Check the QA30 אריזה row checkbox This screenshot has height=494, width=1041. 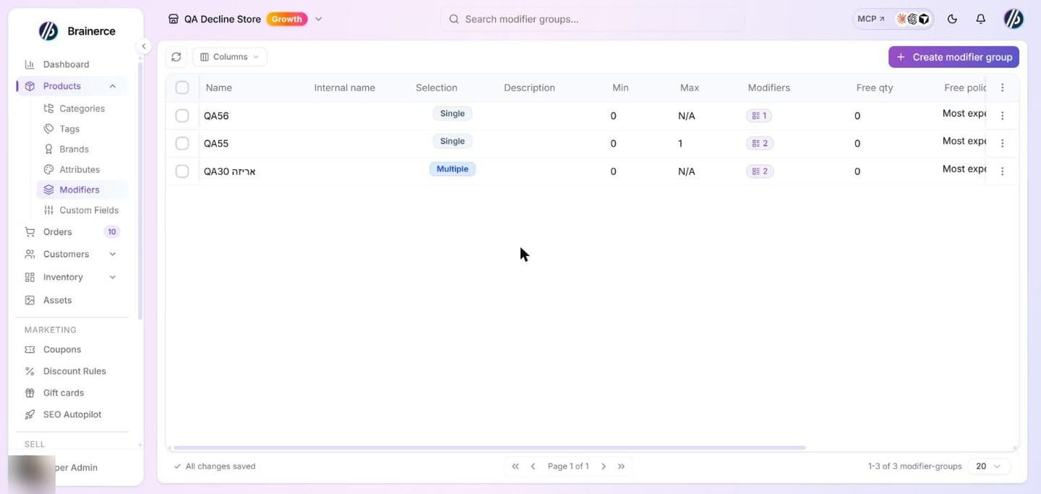[182, 171]
